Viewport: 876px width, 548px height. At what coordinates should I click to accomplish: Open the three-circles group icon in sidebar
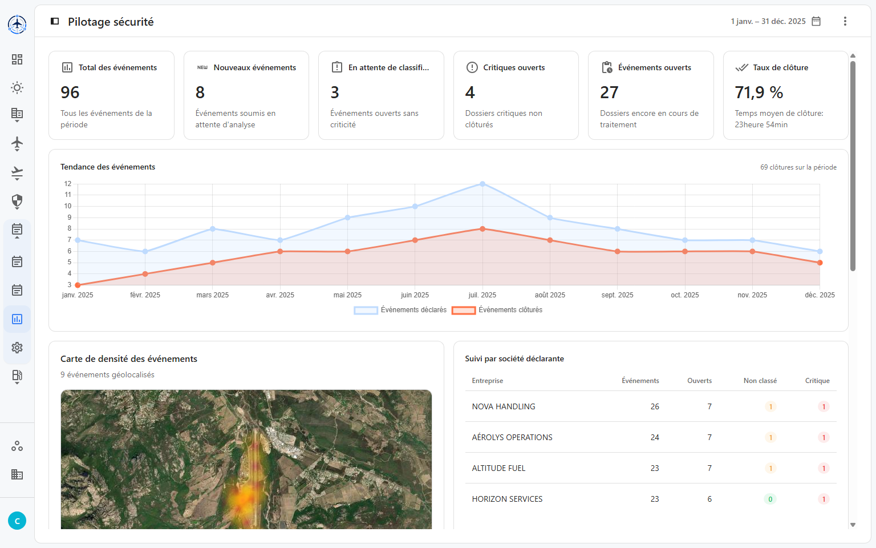point(17,446)
